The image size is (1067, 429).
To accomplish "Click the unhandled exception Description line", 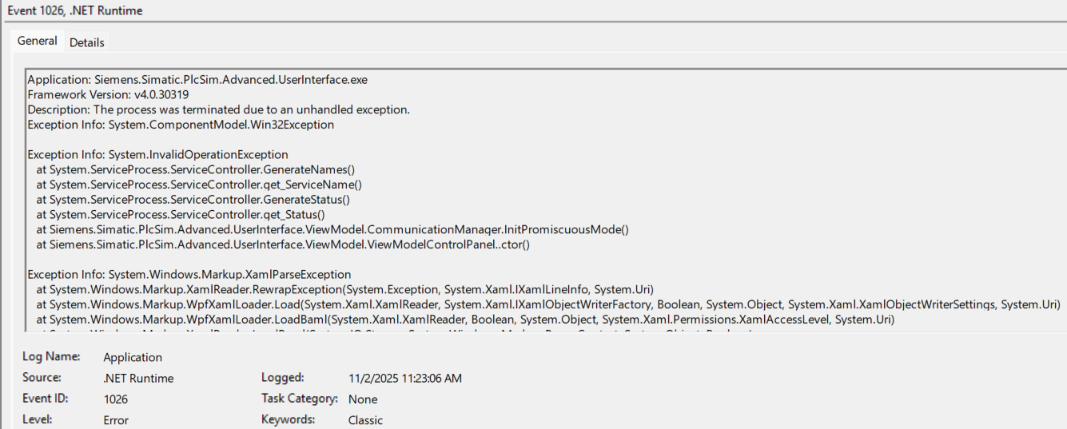I will pos(218,109).
